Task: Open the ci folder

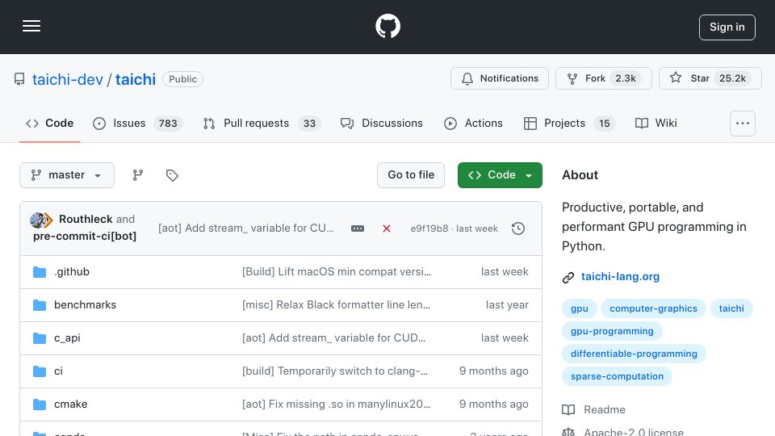Action: 58,371
